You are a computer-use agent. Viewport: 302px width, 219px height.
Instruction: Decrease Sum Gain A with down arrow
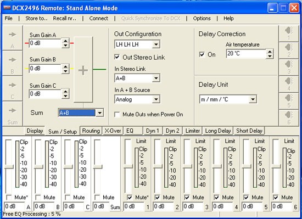(x=65, y=46)
